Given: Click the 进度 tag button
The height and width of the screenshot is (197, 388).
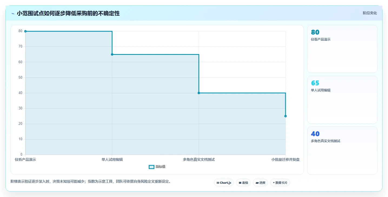Looking at the screenshot, I should click(260, 183).
